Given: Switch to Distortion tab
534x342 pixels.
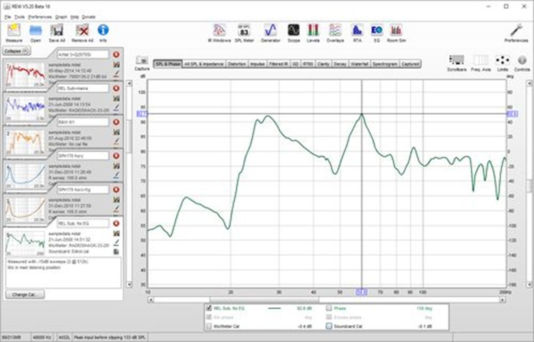Looking at the screenshot, I should click(237, 64).
